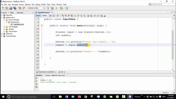Screen dimensions: 176x99
Task: Open the Debug Project dropdown arrow
Action: coord(64,8)
